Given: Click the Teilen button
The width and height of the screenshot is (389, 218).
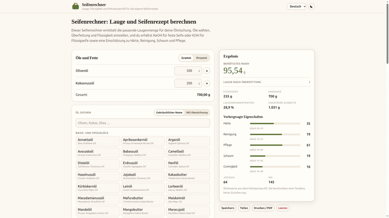Looking at the screenshot, I should pos(244,208).
